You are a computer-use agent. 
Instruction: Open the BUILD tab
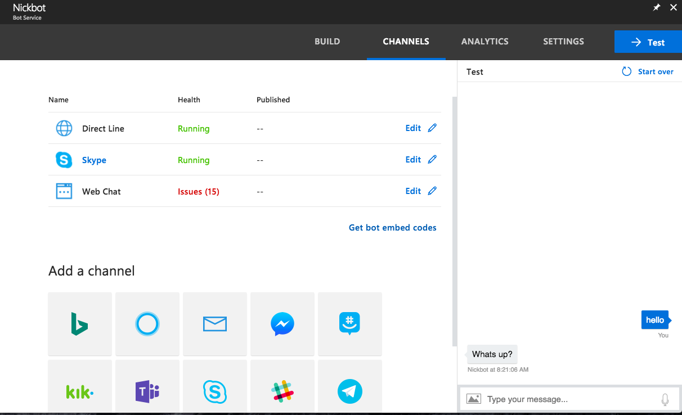click(327, 42)
